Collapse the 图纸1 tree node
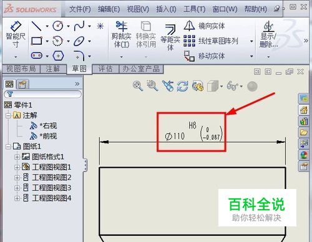Image resolution: width=312 pixels, height=242 pixels. (8, 147)
